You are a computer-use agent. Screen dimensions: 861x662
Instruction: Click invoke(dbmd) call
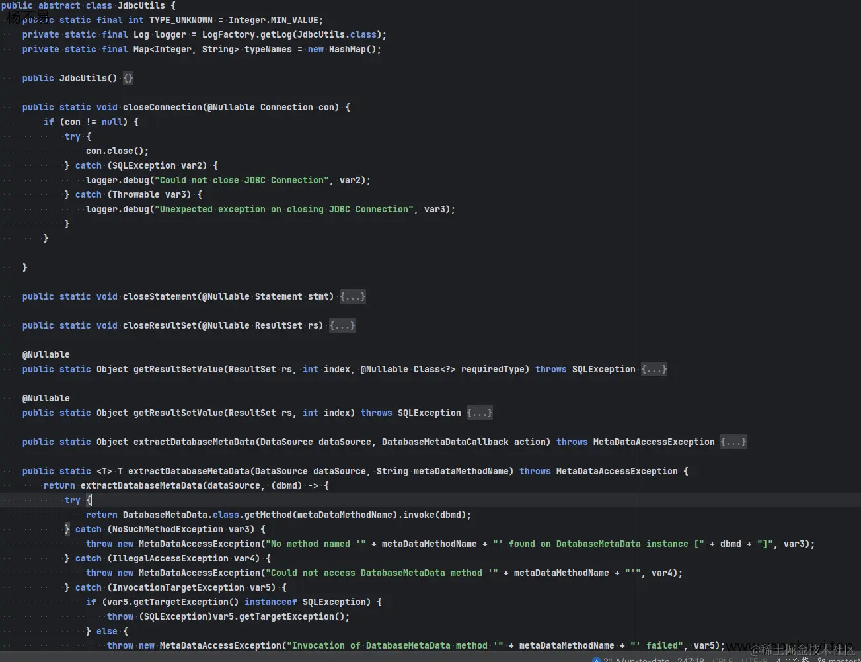click(x=435, y=515)
